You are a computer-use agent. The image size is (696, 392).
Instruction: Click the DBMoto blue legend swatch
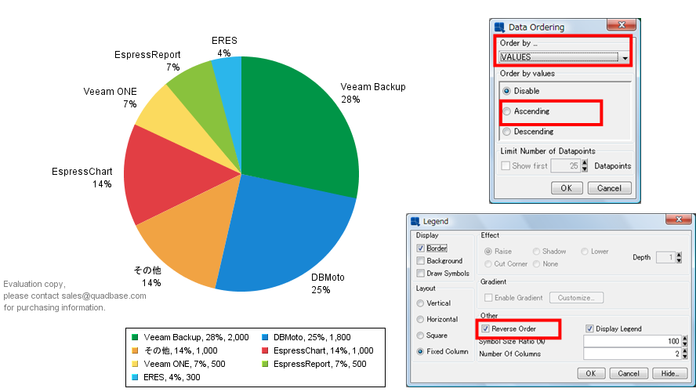click(x=265, y=337)
